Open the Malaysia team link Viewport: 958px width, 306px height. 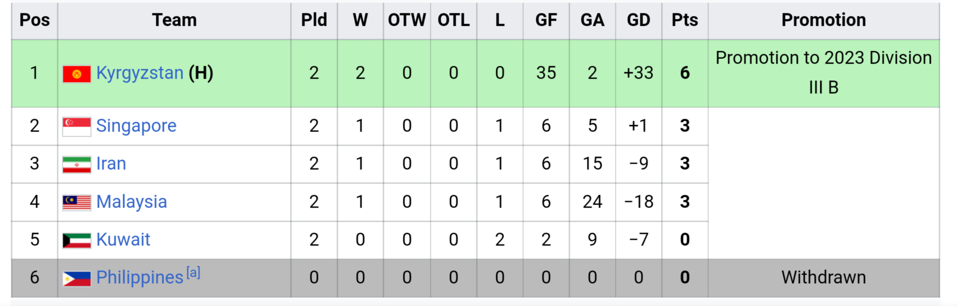coord(131,202)
